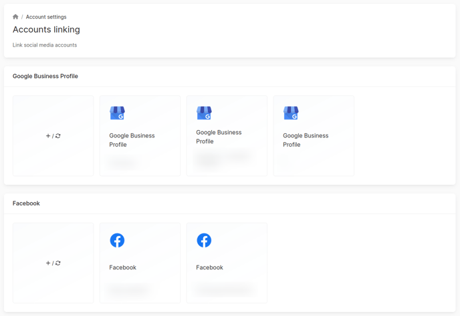
Task: Click the plus sign in the Facebook add tile
Action: click(x=48, y=263)
